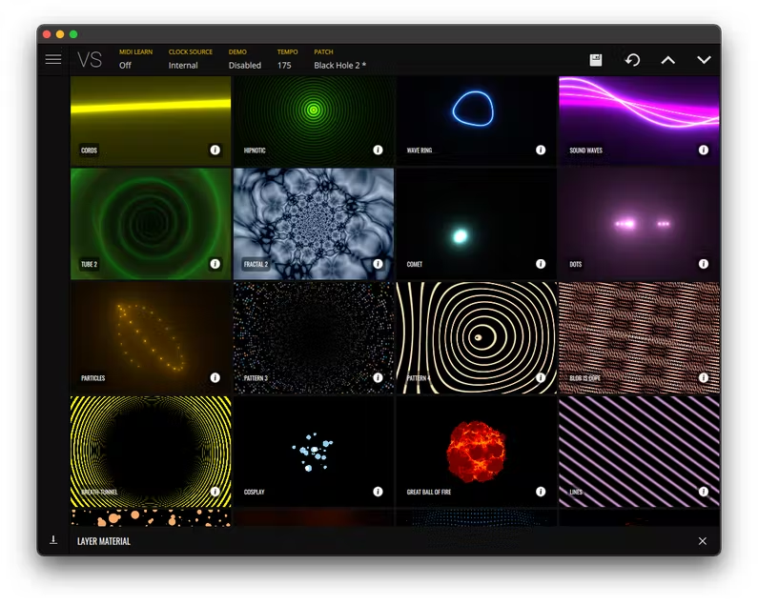Go to previous patch with up chevron
This screenshot has height=605, width=758.
coord(667,60)
